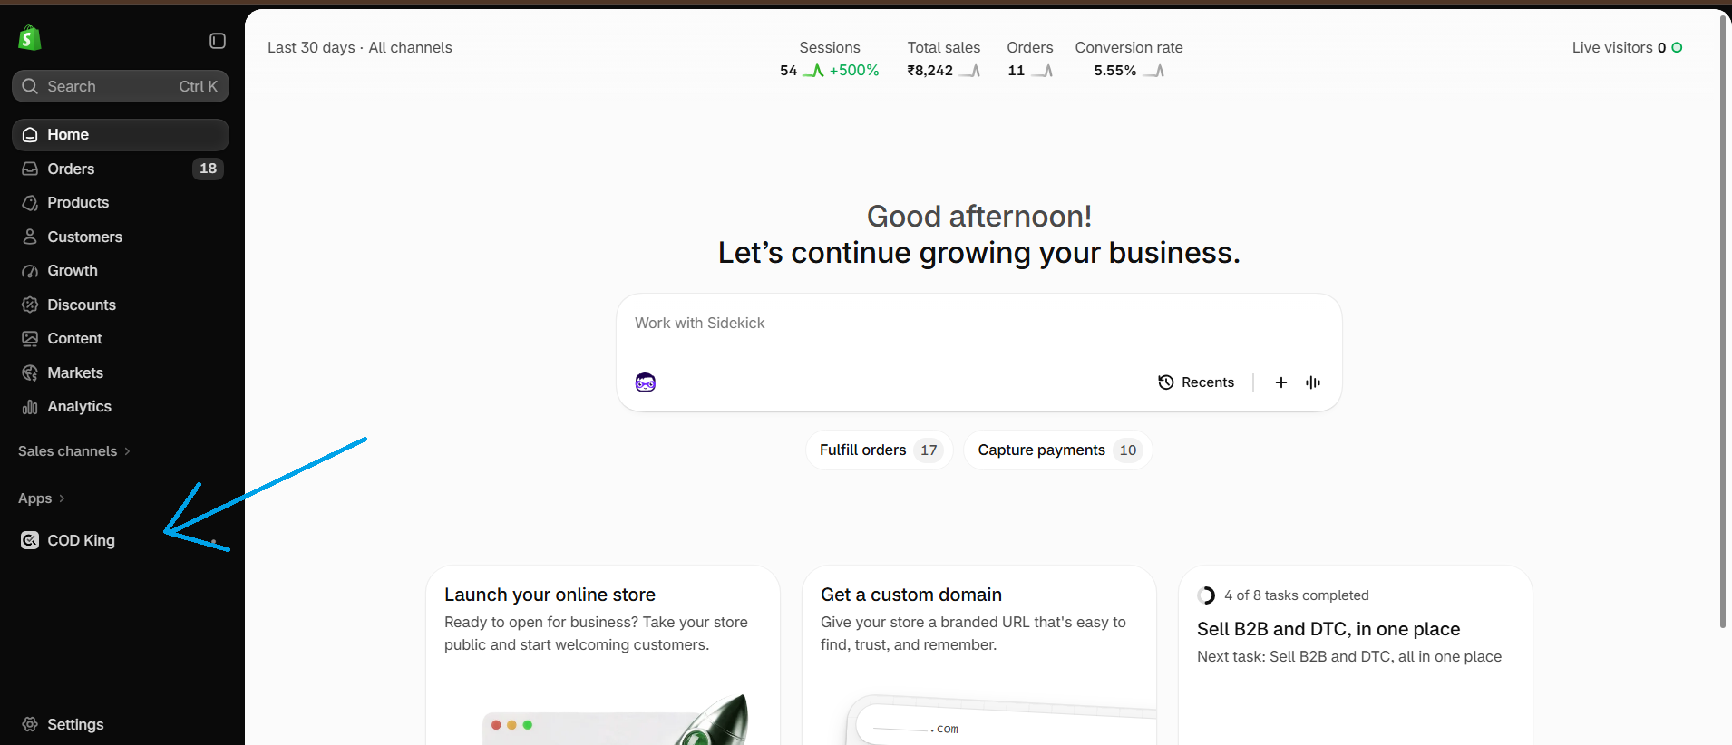Screen dimensions: 1732x745
Task: Click the Products tag icon
Action: pos(30,203)
